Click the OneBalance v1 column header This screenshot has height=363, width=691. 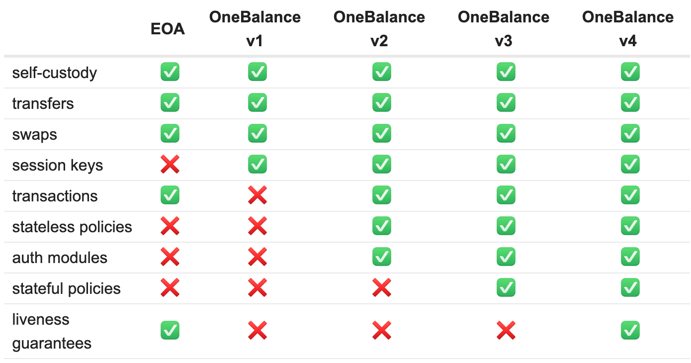[x=255, y=29]
